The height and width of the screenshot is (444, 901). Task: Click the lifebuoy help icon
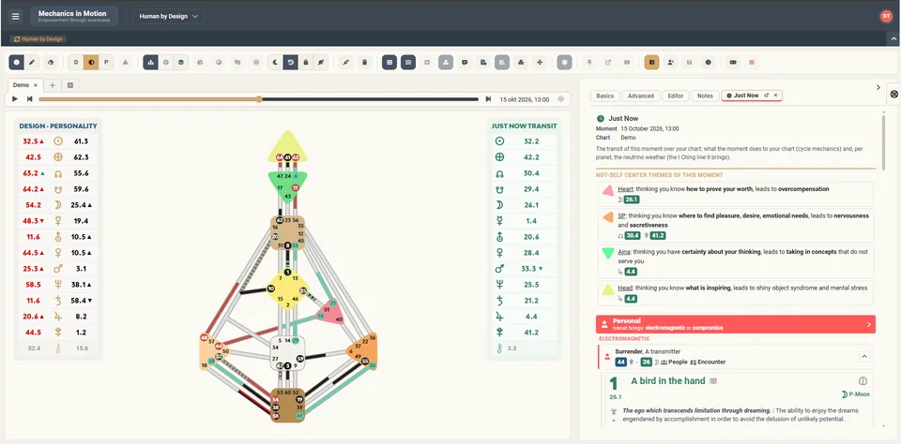(894, 94)
